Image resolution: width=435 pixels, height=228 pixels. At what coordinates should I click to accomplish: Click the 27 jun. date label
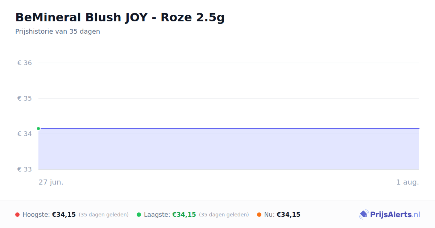51,182
